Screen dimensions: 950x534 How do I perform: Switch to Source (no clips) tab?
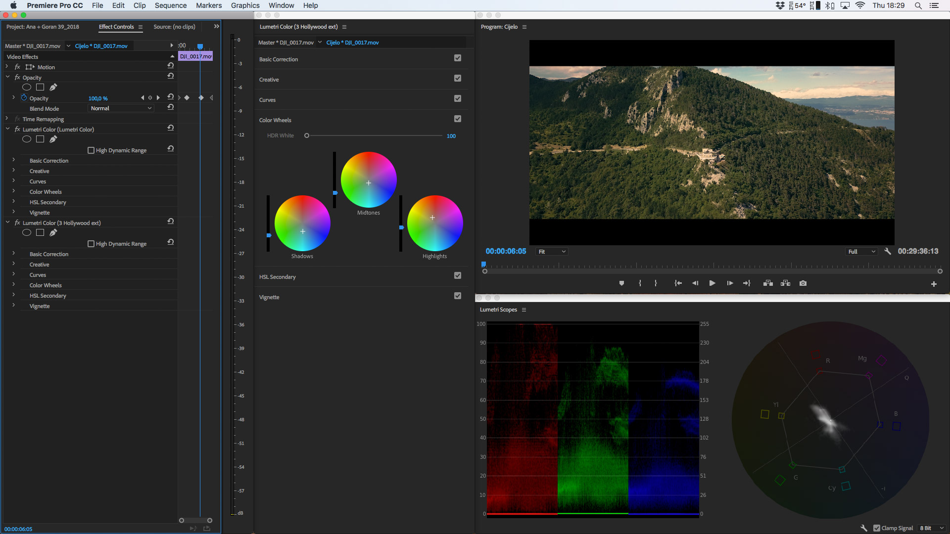click(174, 27)
